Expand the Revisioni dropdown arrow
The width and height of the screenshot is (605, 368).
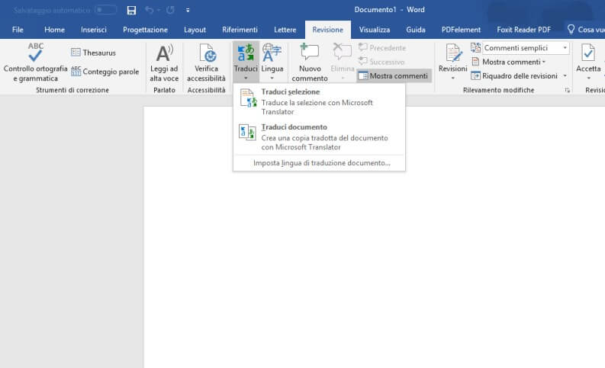point(453,78)
